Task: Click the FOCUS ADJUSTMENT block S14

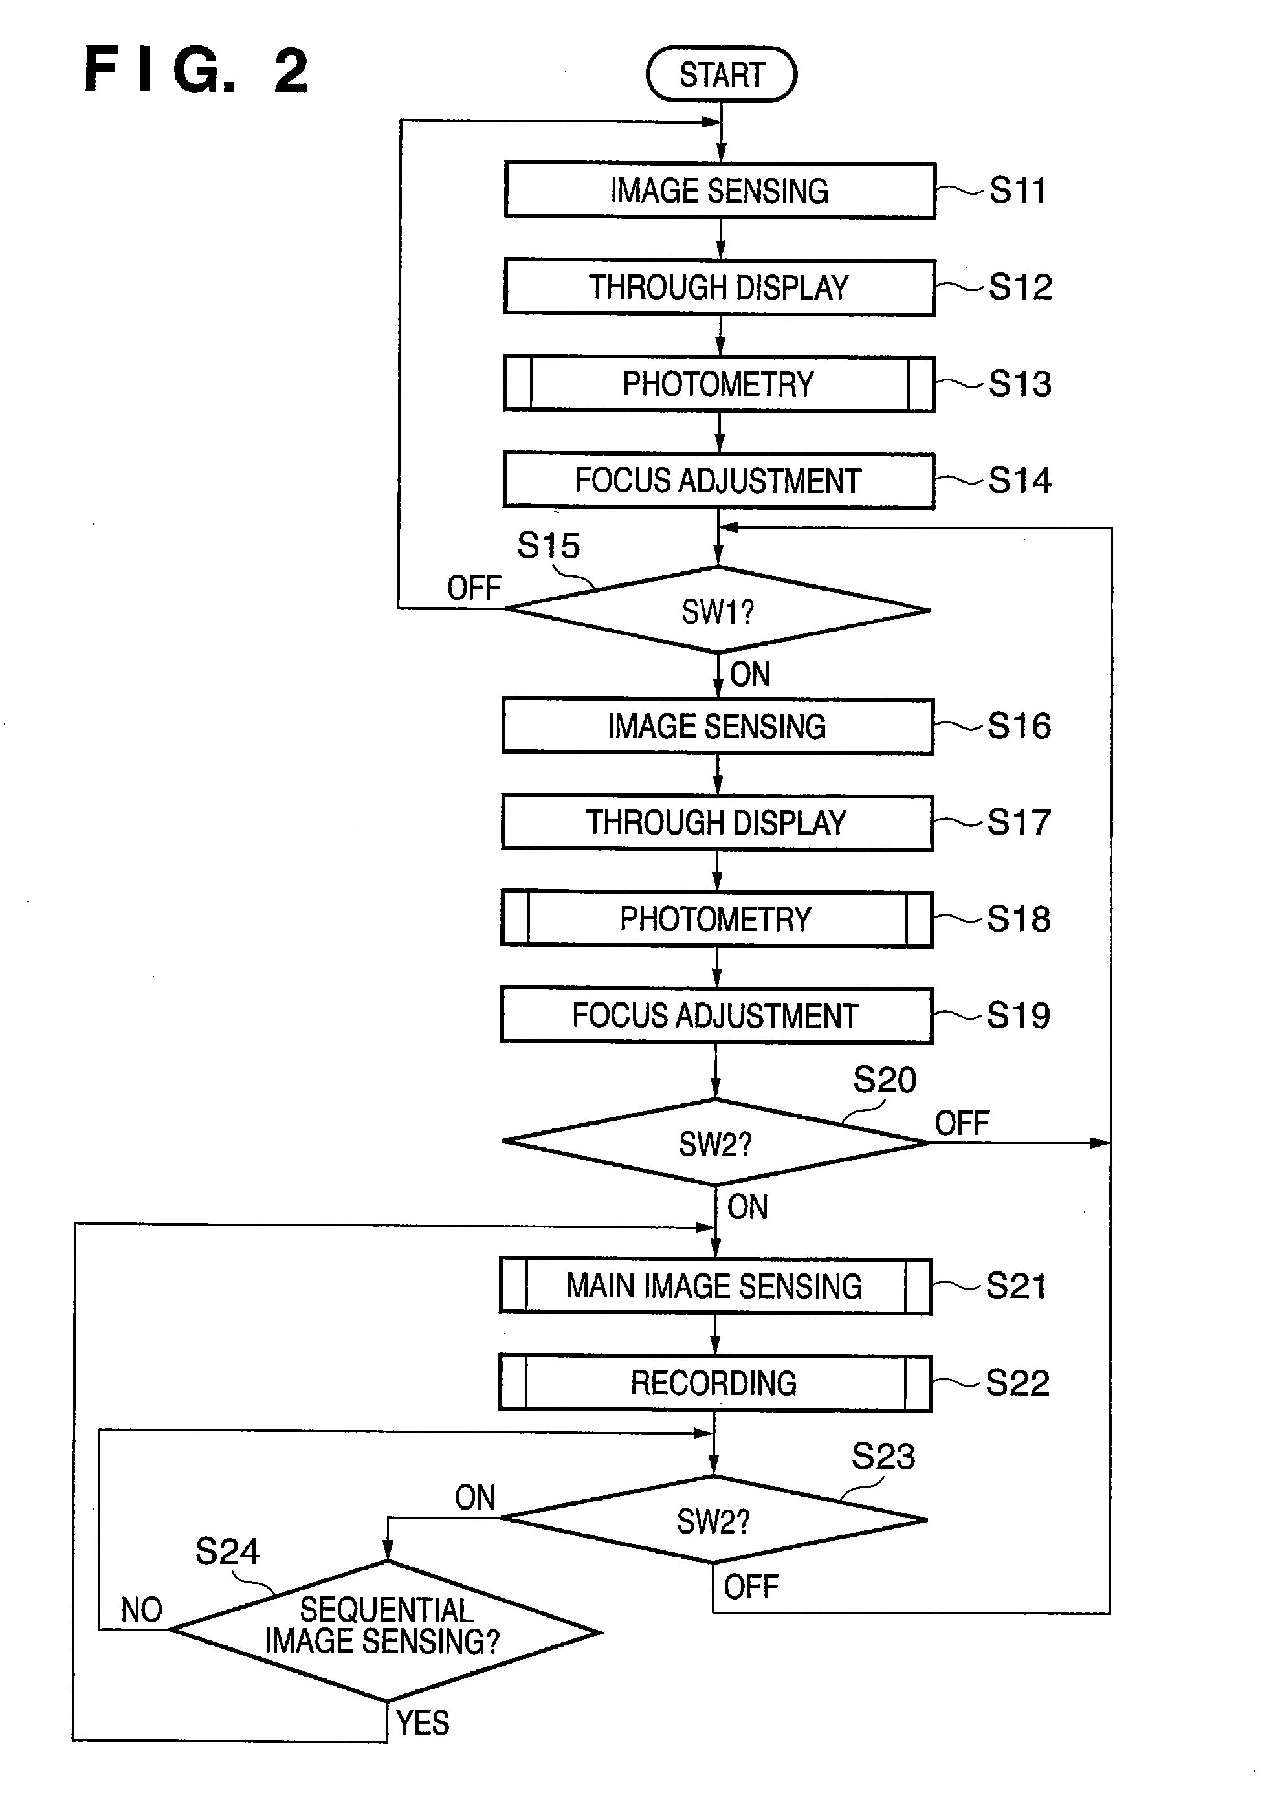Action: coord(691,467)
